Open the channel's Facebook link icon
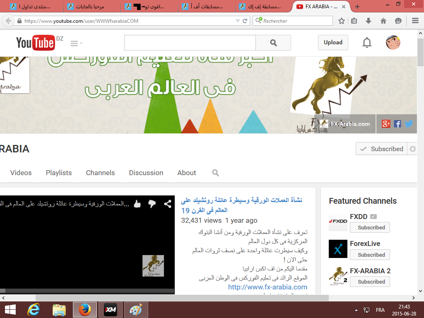This screenshot has height=318, width=424. [397, 124]
